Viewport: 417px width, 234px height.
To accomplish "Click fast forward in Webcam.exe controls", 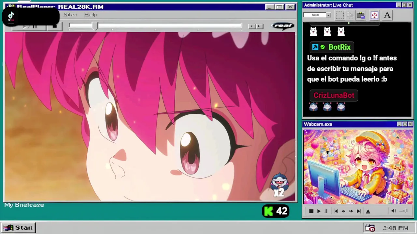I will click(351, 211).
